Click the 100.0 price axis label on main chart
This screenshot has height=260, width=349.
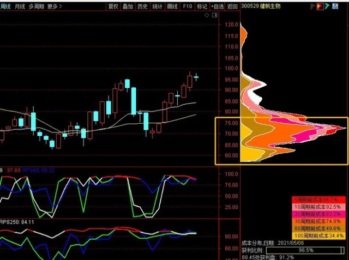tap(231, 68)
